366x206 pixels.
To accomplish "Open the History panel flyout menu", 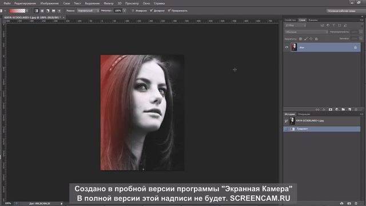I will click(361, 114).
